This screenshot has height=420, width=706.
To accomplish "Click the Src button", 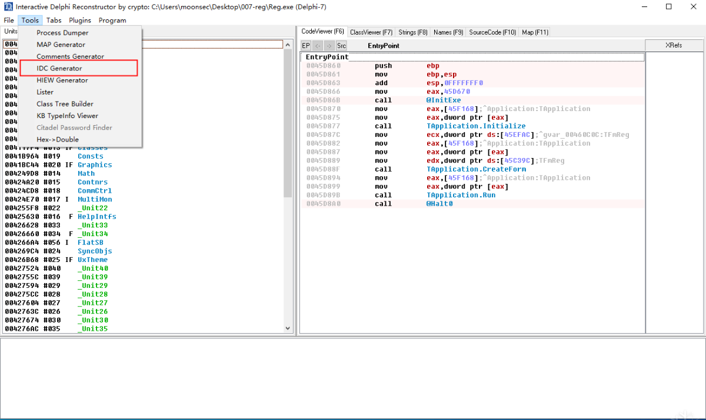I will tap(341, 46).
